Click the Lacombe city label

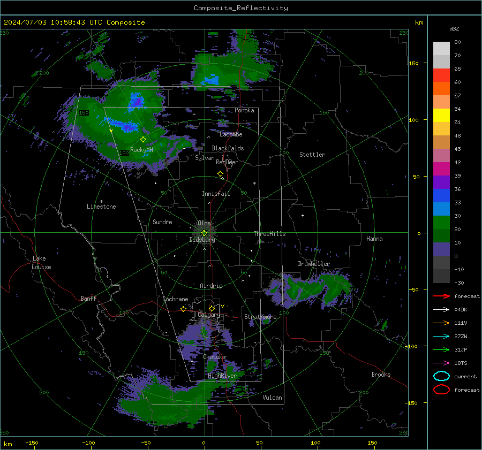coord(231,134)
